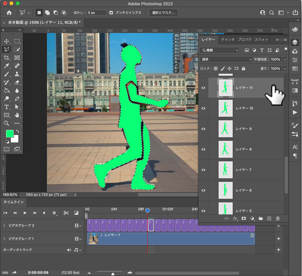Select the Hand tool
This screenshot has height=276, width=302.
click(x=17, y=115)
